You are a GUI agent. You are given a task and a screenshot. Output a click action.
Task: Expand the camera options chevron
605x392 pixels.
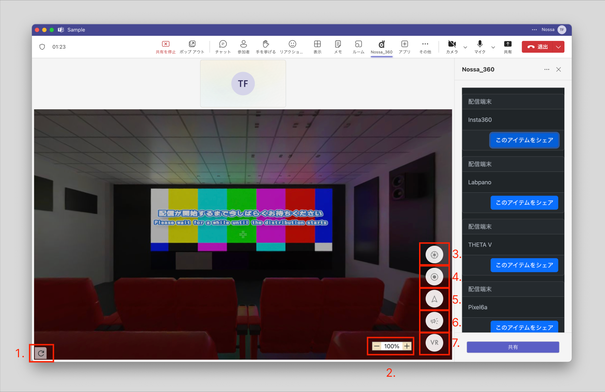(465, 47)
